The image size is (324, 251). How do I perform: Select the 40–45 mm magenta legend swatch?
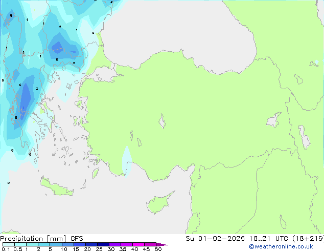click(138, 244)
